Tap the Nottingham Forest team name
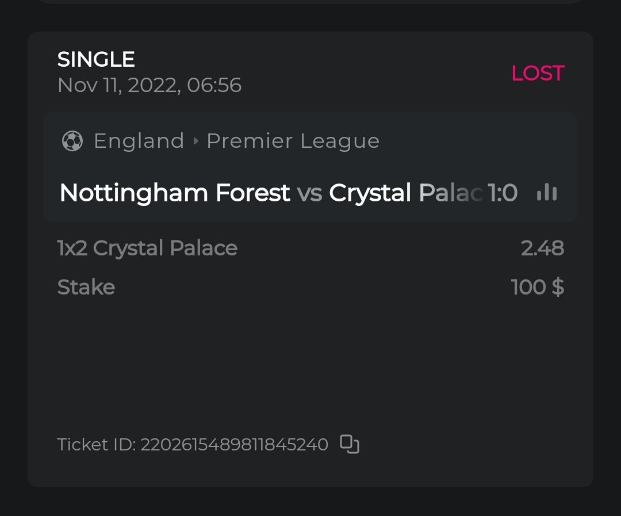This screenshot has width=621, height=516. [x=174, y=193]
